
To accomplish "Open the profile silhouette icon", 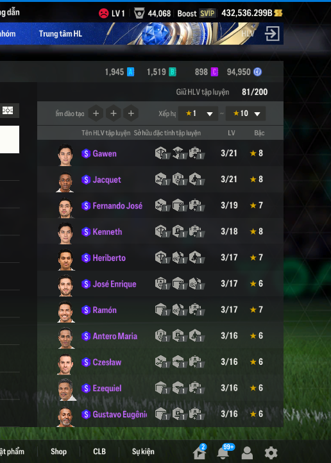I will tap(247, 453).
